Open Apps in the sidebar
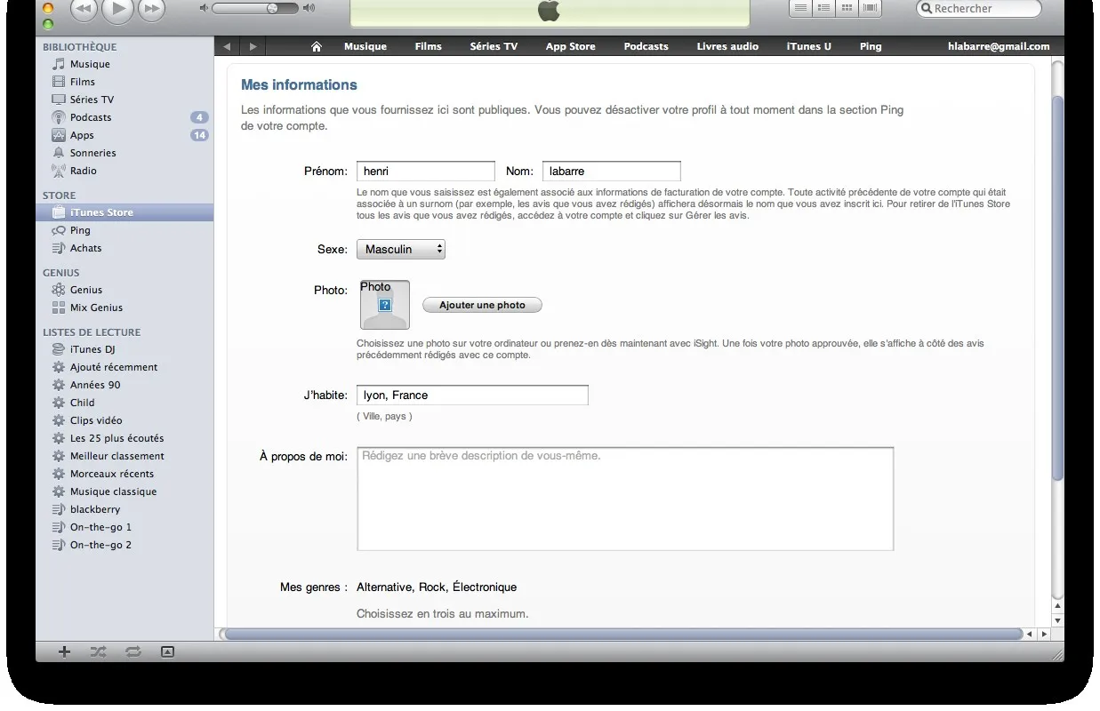Viewport: 1100px width, 711px height. (x=82, y=135)
